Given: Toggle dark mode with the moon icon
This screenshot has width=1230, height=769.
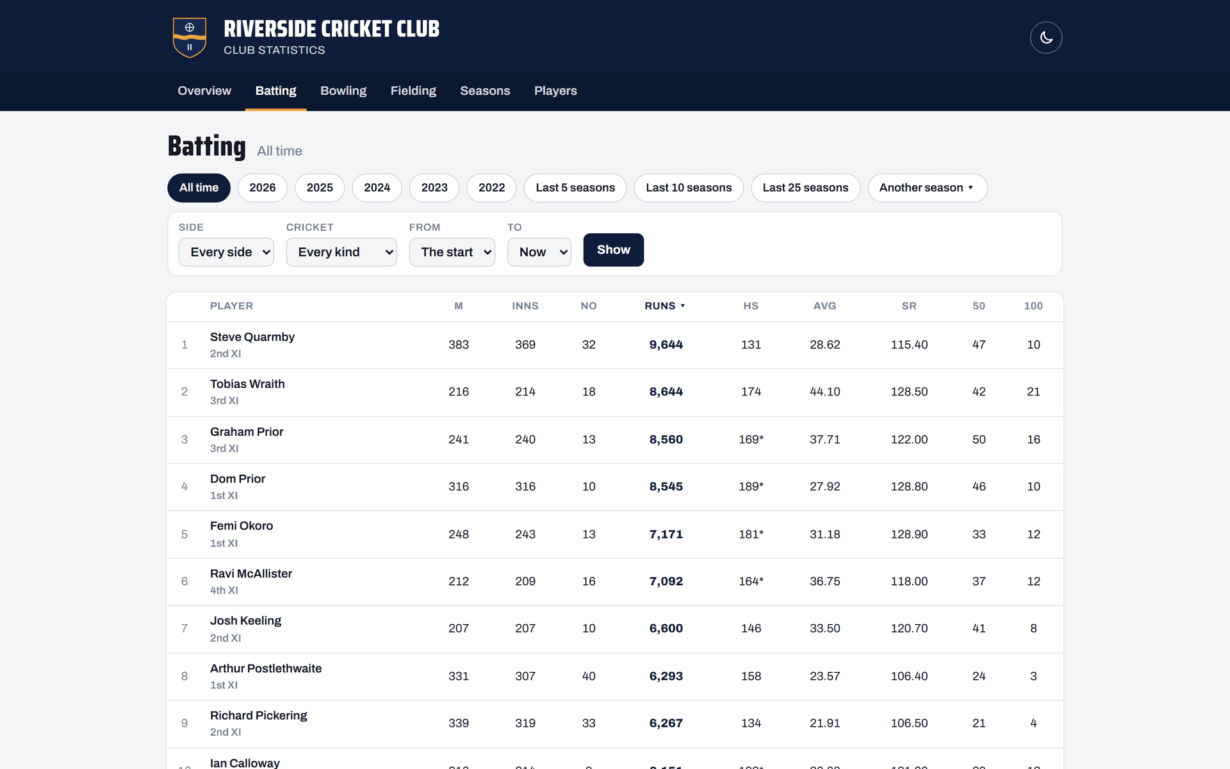Looking at the screenshot, I should 1045,38.
